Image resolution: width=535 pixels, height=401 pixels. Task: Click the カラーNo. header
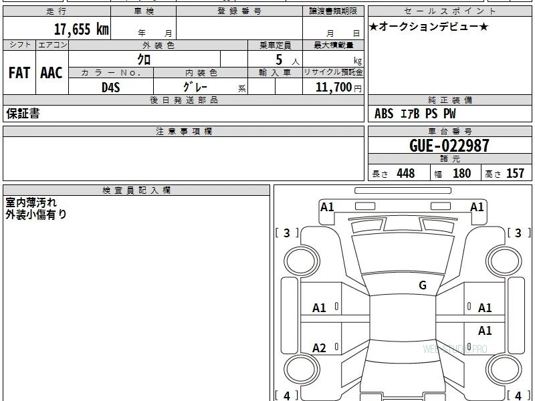click(111, 73)
